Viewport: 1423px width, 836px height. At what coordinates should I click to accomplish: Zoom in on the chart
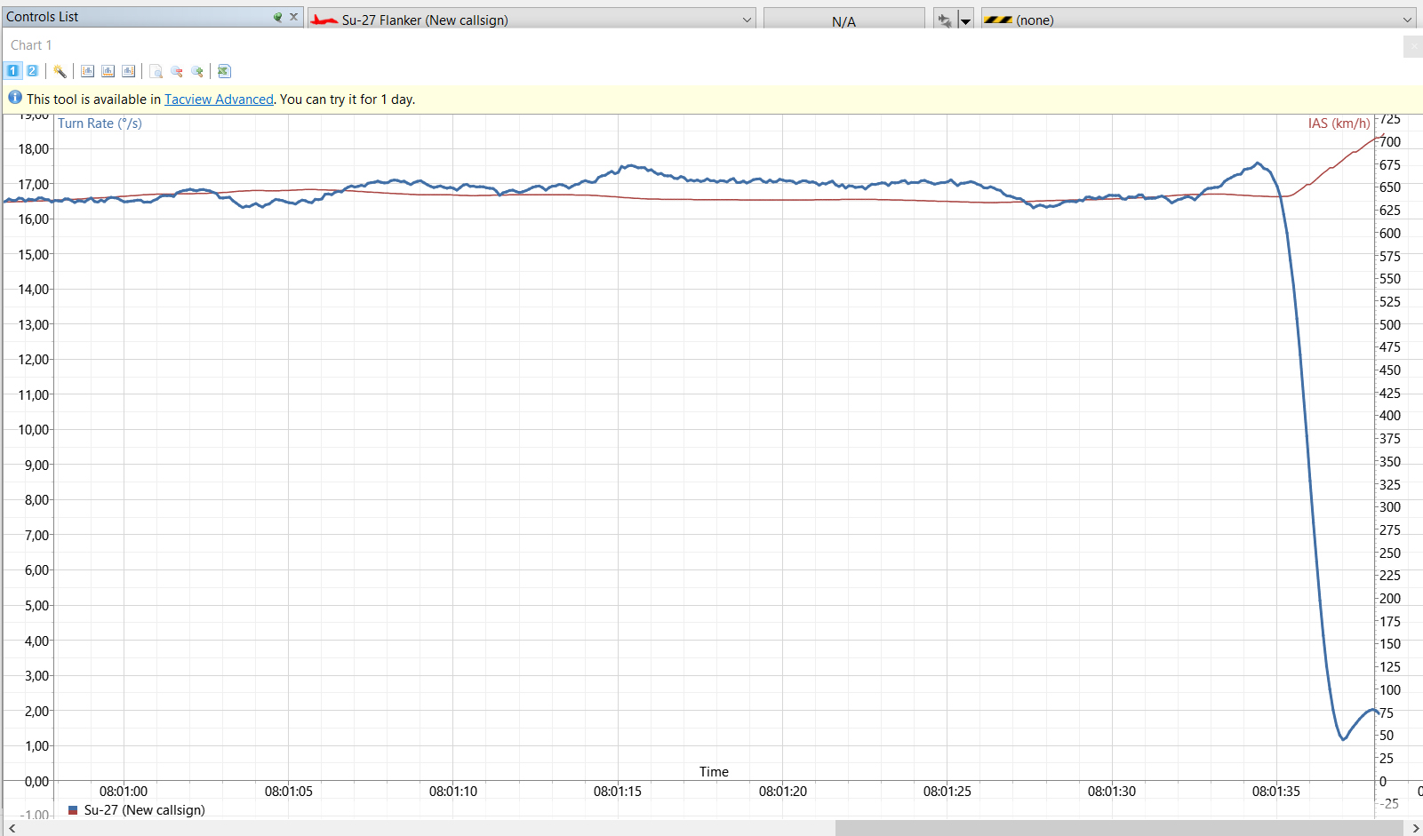tap(197, 71)
